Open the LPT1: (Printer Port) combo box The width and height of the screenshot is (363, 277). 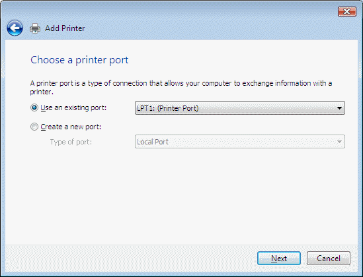click(x=240, y=108)
